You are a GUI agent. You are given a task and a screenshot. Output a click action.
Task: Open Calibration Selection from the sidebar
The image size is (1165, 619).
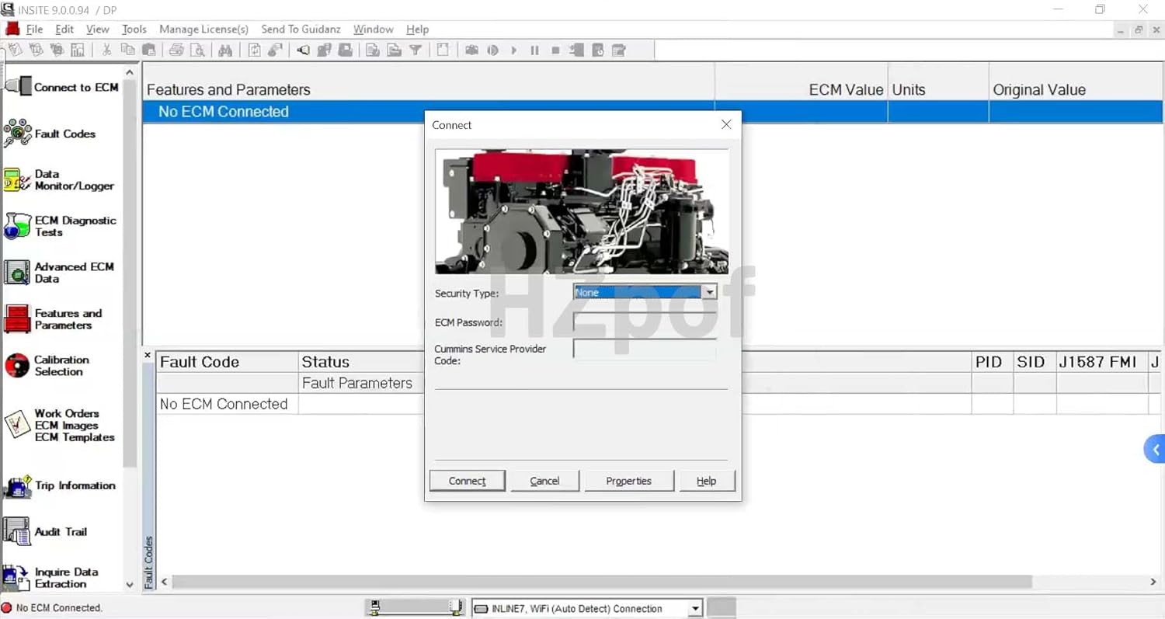pos(19,365)
